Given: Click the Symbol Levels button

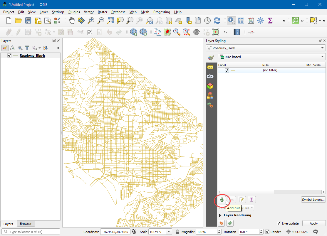Looking at the screenshot, I should [313, 200].
